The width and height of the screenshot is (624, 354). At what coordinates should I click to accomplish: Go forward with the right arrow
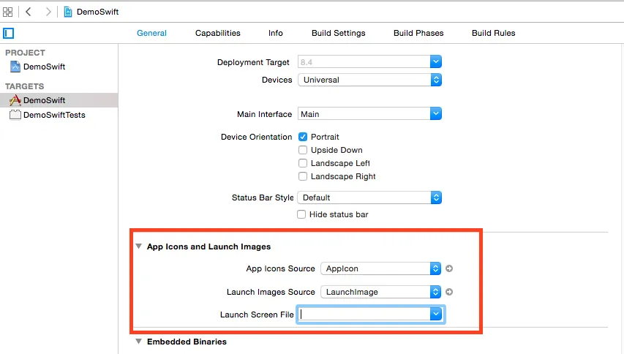[x=48, y=12]
